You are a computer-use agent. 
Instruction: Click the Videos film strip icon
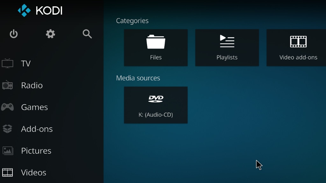(x=7, y=172)
